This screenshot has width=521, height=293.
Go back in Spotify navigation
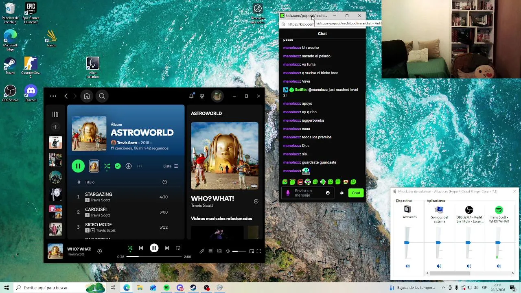coord(66,96)
